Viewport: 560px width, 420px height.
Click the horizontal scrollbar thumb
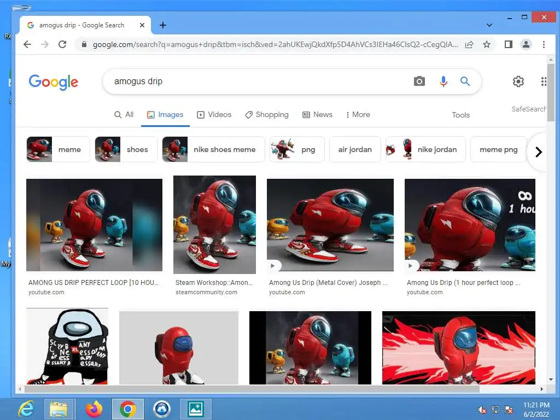(x=252, y=389)
